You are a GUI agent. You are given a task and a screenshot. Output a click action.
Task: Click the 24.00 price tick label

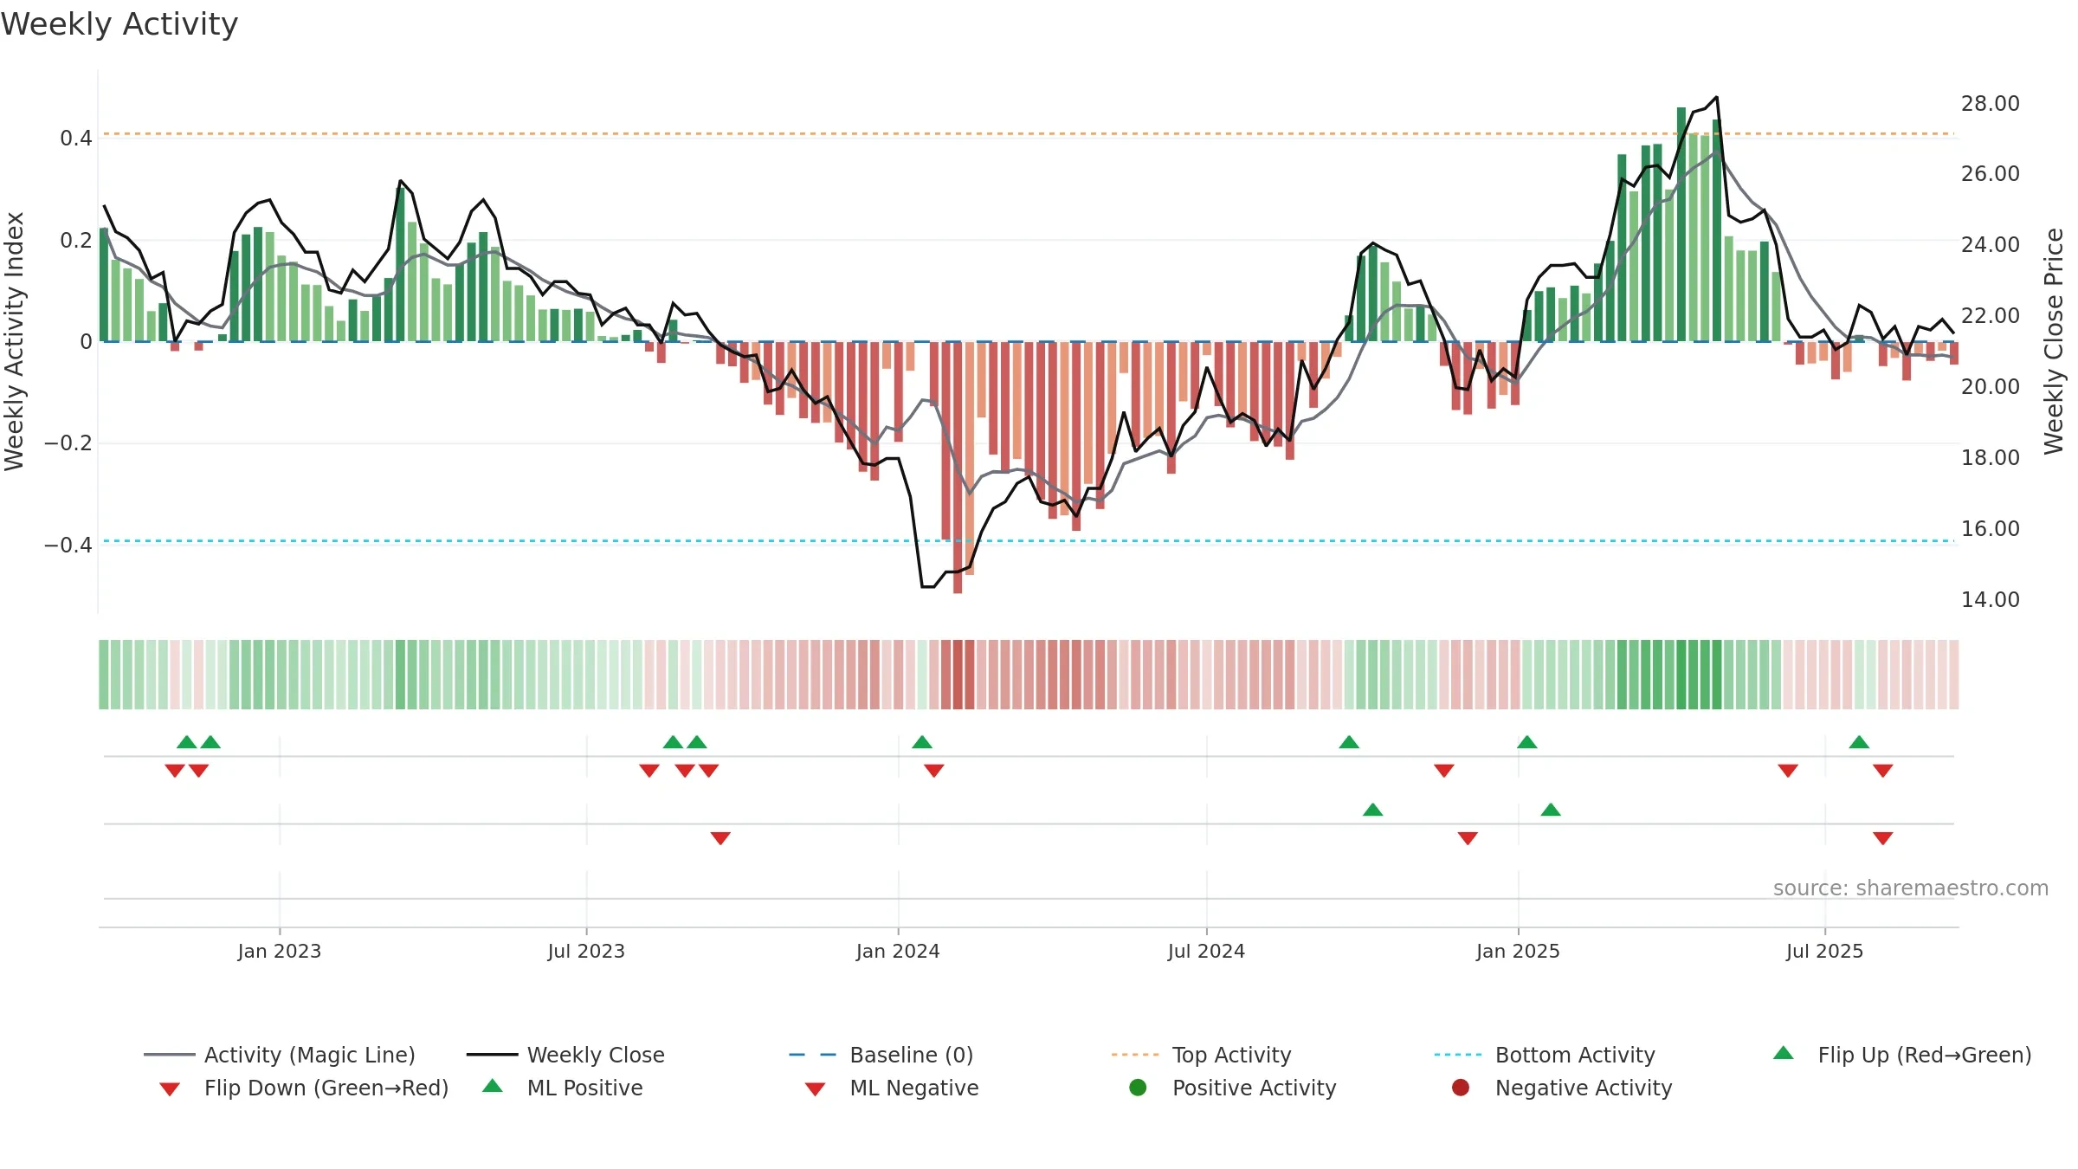(1990, 244)
